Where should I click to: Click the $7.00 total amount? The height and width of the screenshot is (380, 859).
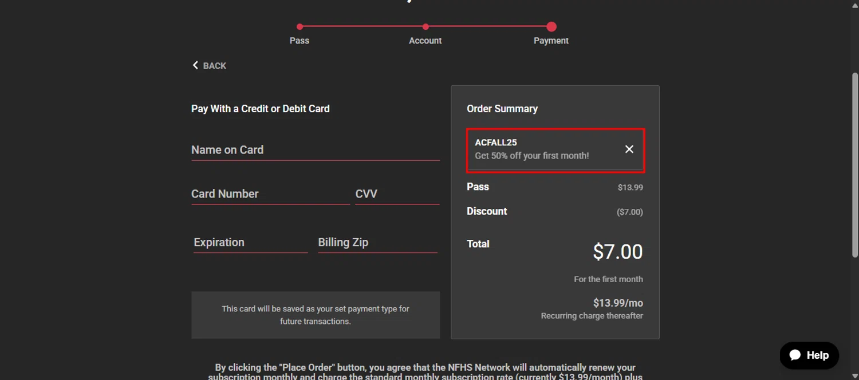617,252
